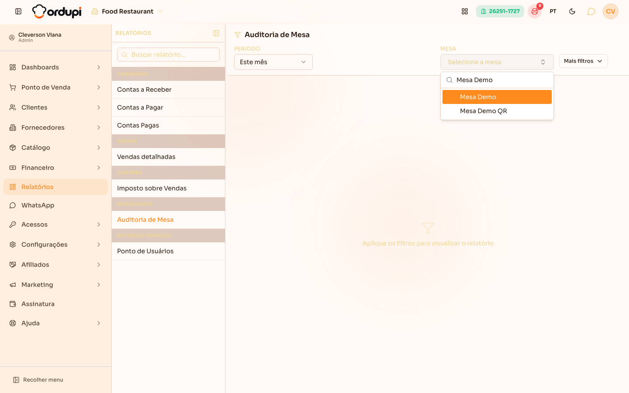Click the green 26291-1727 badge

click(x=500, y=11)
